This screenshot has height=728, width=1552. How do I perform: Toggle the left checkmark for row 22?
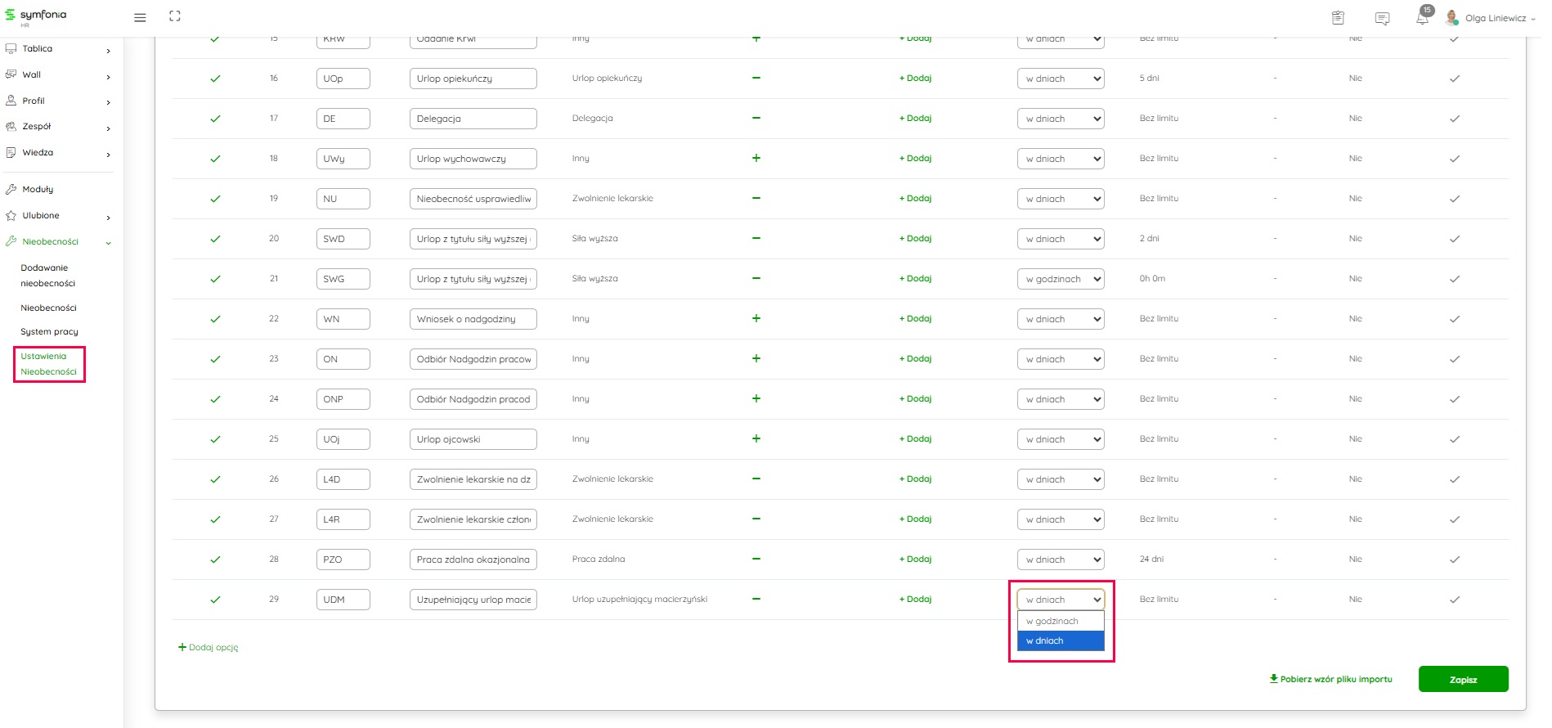[215, 319]
